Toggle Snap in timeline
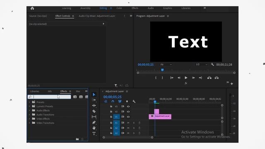Image resolution: width=265 pixels, height=149 pixels. (x=113, y=101)
